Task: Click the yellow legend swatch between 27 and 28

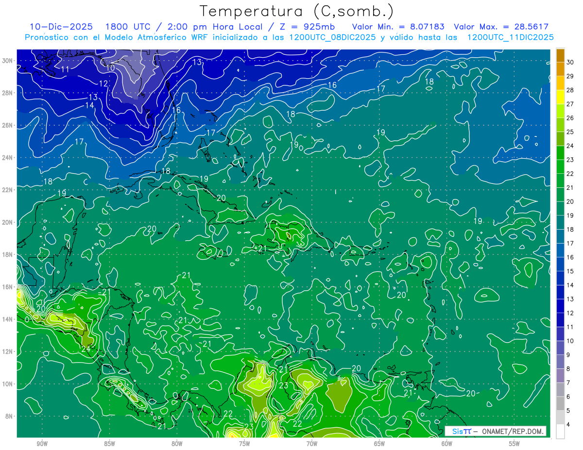Action: (560, 97)
